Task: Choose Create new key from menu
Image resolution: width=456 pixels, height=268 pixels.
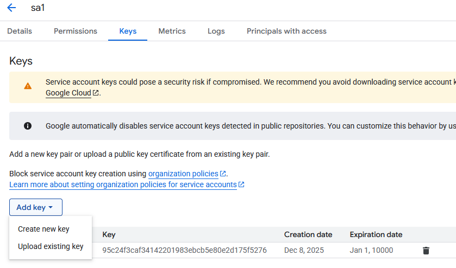Action: pos(43,229)
